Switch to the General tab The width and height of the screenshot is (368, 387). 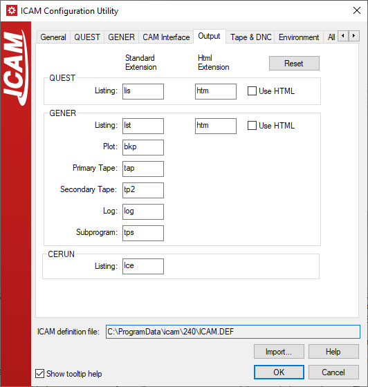coord(53,37)
